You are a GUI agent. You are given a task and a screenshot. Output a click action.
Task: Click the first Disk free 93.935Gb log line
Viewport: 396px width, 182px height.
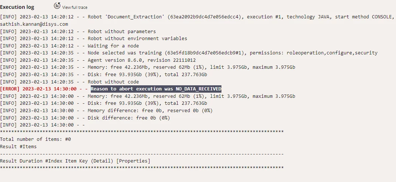104,75
